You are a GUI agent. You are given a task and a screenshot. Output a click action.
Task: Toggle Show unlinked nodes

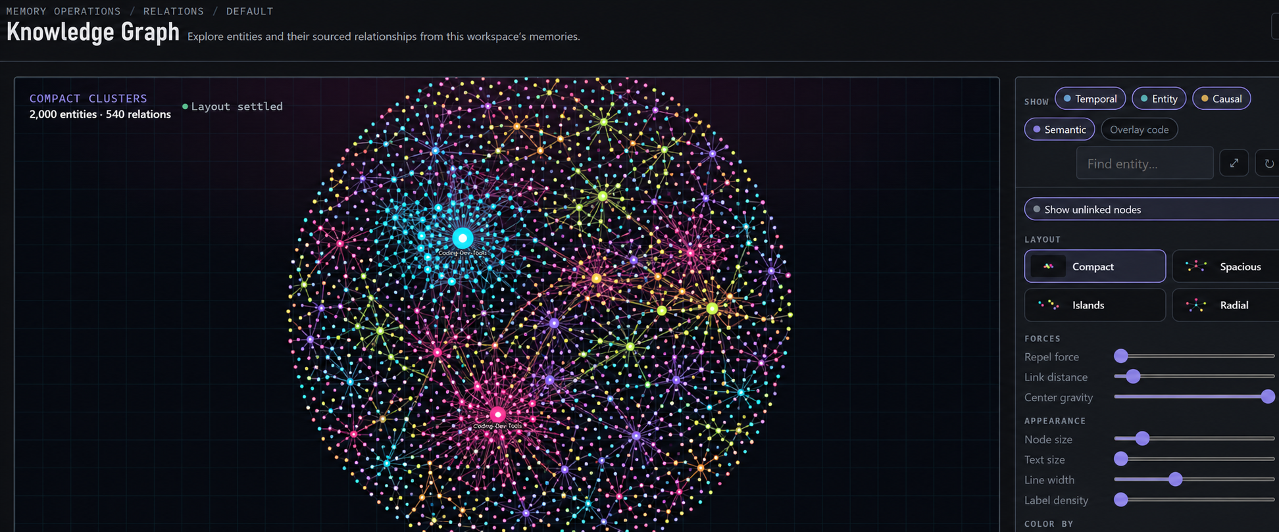point(1151,209)
